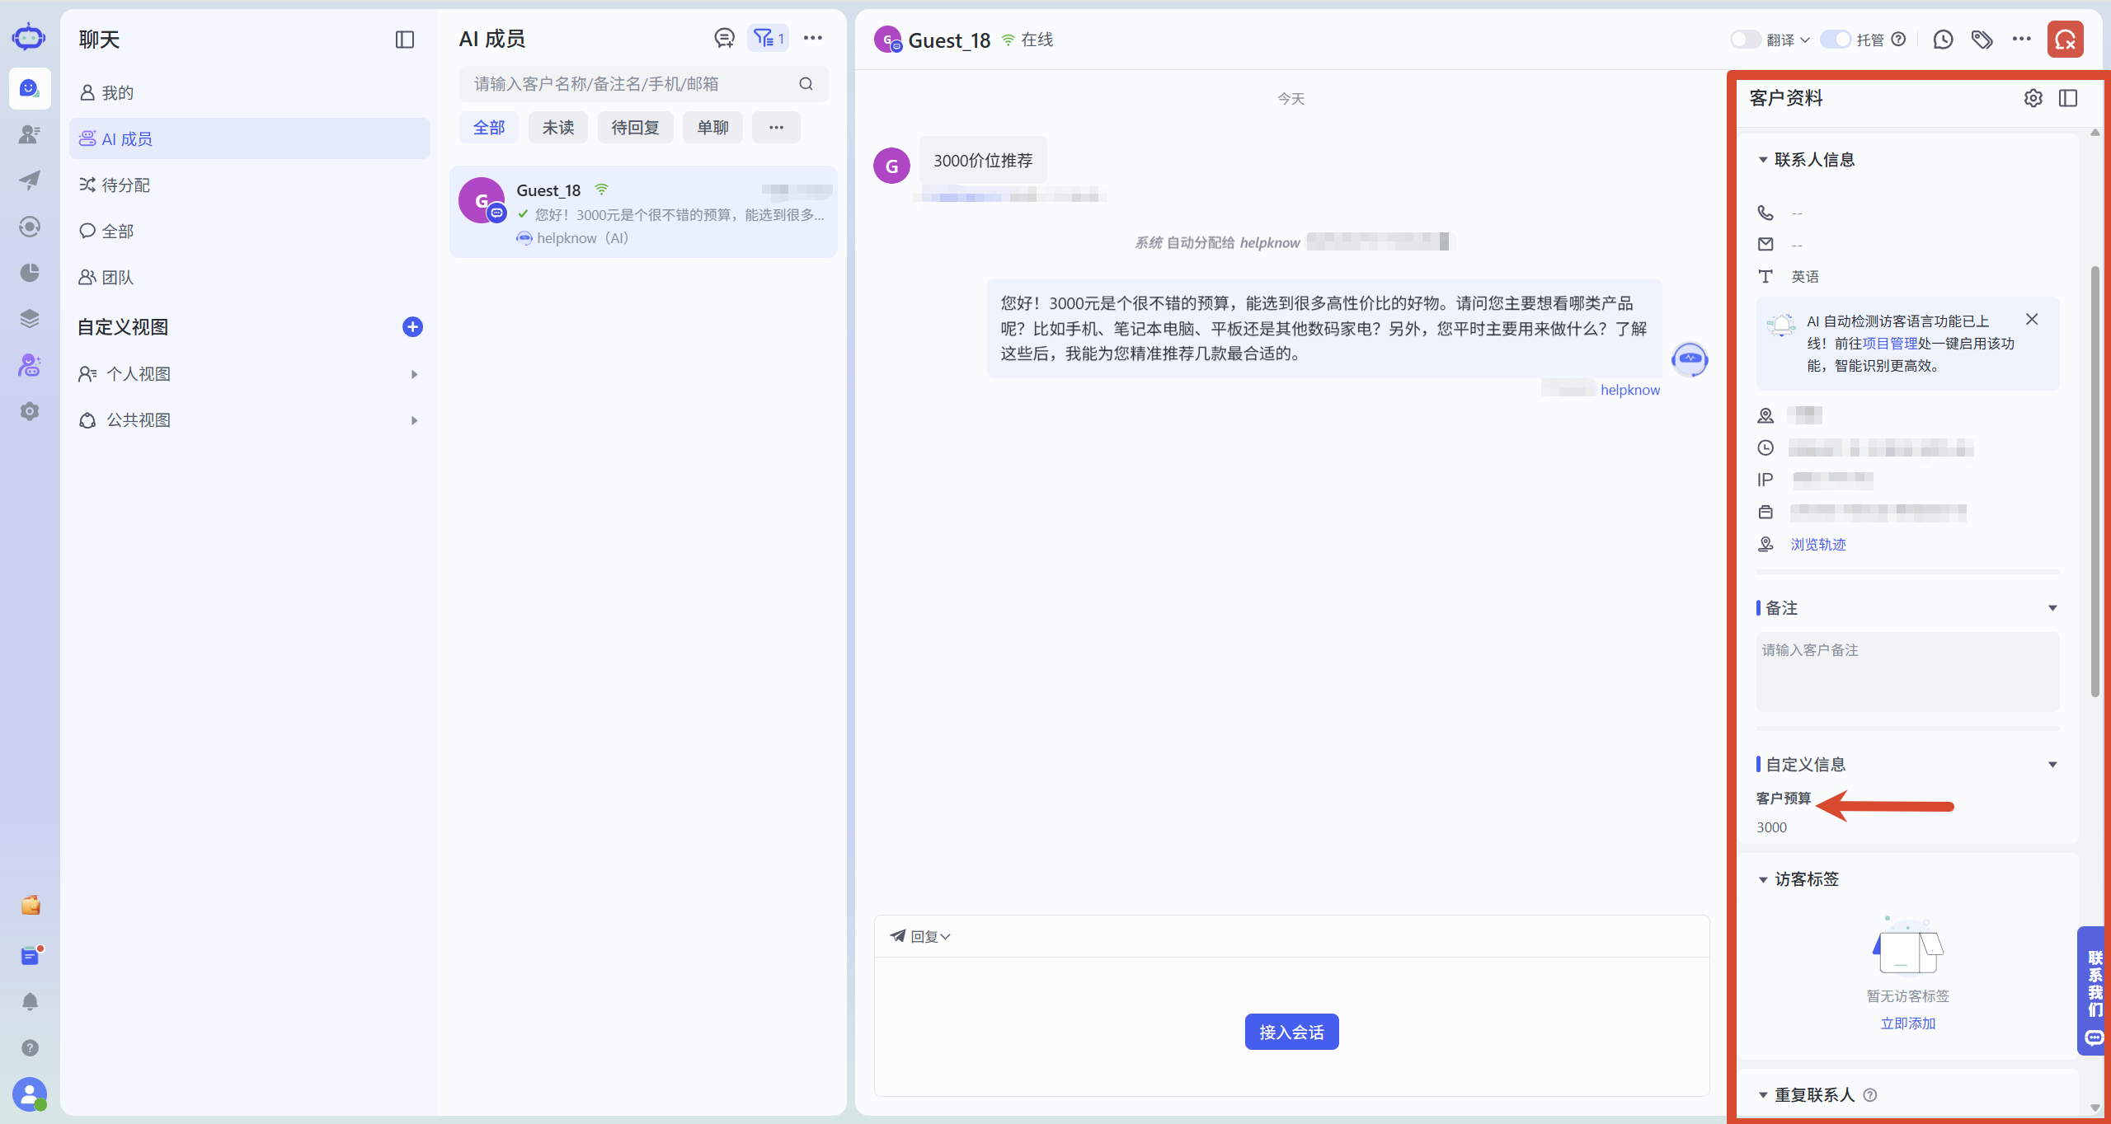Open the 浏览轨迹 link

(x=1818, y=545)
